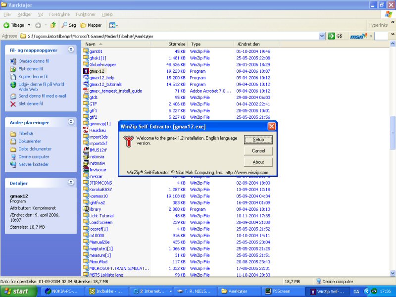This screenshot has width=396, height=297.
Task: Sort by the Størrelse column header
Action: [168, 44]
